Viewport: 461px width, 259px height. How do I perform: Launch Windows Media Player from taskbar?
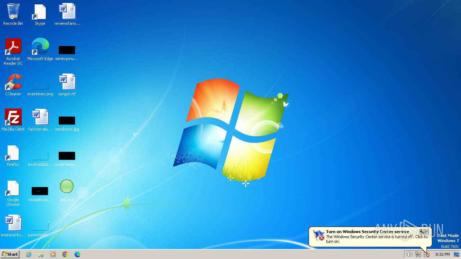click(x=53, y=254)
